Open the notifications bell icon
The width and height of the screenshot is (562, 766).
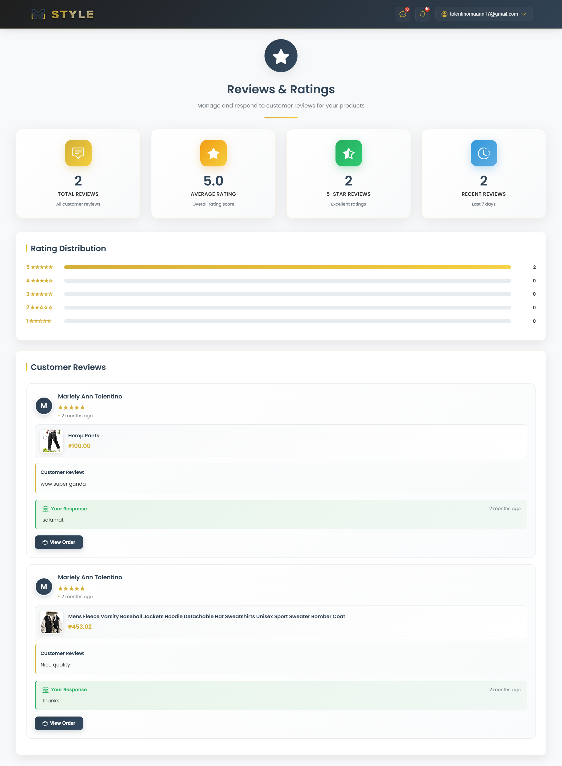tap(422, 14)
